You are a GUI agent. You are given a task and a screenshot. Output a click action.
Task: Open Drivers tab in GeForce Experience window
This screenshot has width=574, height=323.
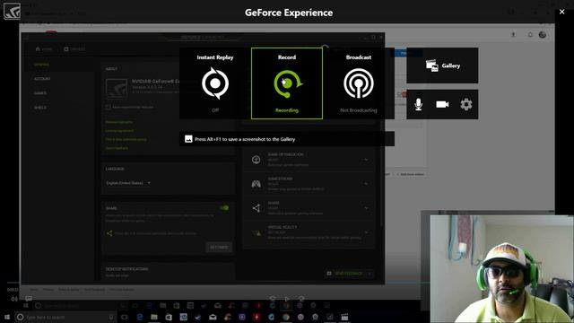(74, 49)
